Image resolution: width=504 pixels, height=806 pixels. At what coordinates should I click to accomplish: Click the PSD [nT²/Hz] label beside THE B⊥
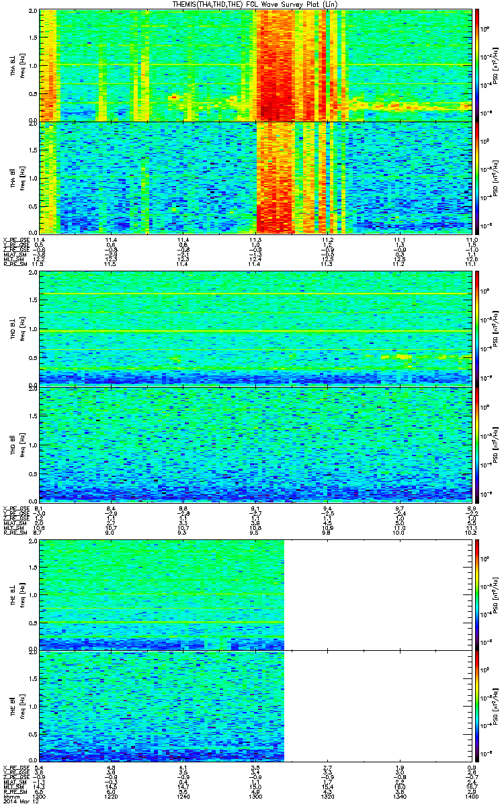click(x=495, y=594)
